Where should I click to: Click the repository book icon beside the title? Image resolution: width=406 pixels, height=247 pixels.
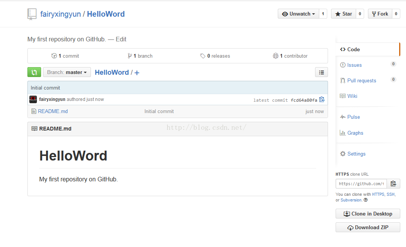(32, 14)
